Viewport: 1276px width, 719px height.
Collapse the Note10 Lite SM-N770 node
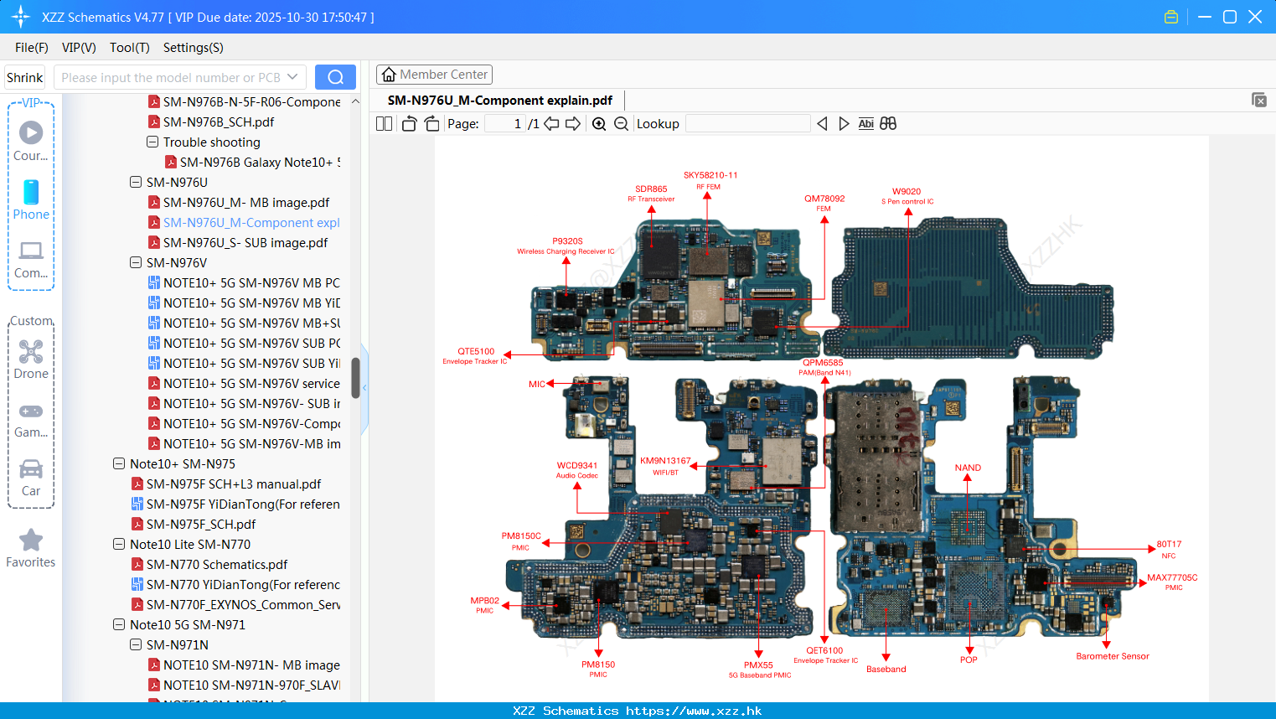pyautogui.click(x=119, y=545)
